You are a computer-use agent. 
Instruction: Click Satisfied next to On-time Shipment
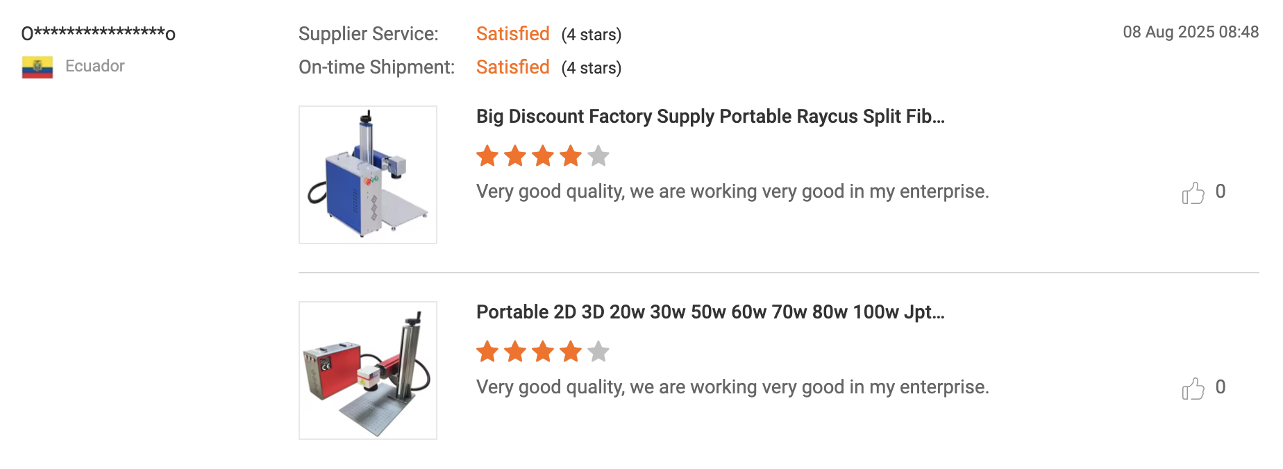click(513, 67)
